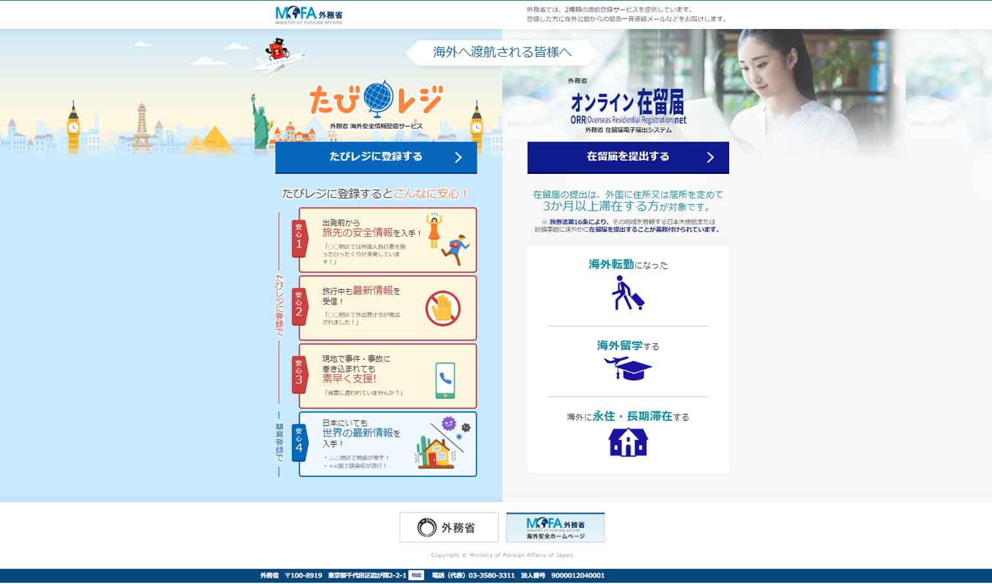Viewport: 992px width, 584px height.
Task: Open the 海外安全ホームページ banner
Action: pyautogui.click(x=555, y=527)
